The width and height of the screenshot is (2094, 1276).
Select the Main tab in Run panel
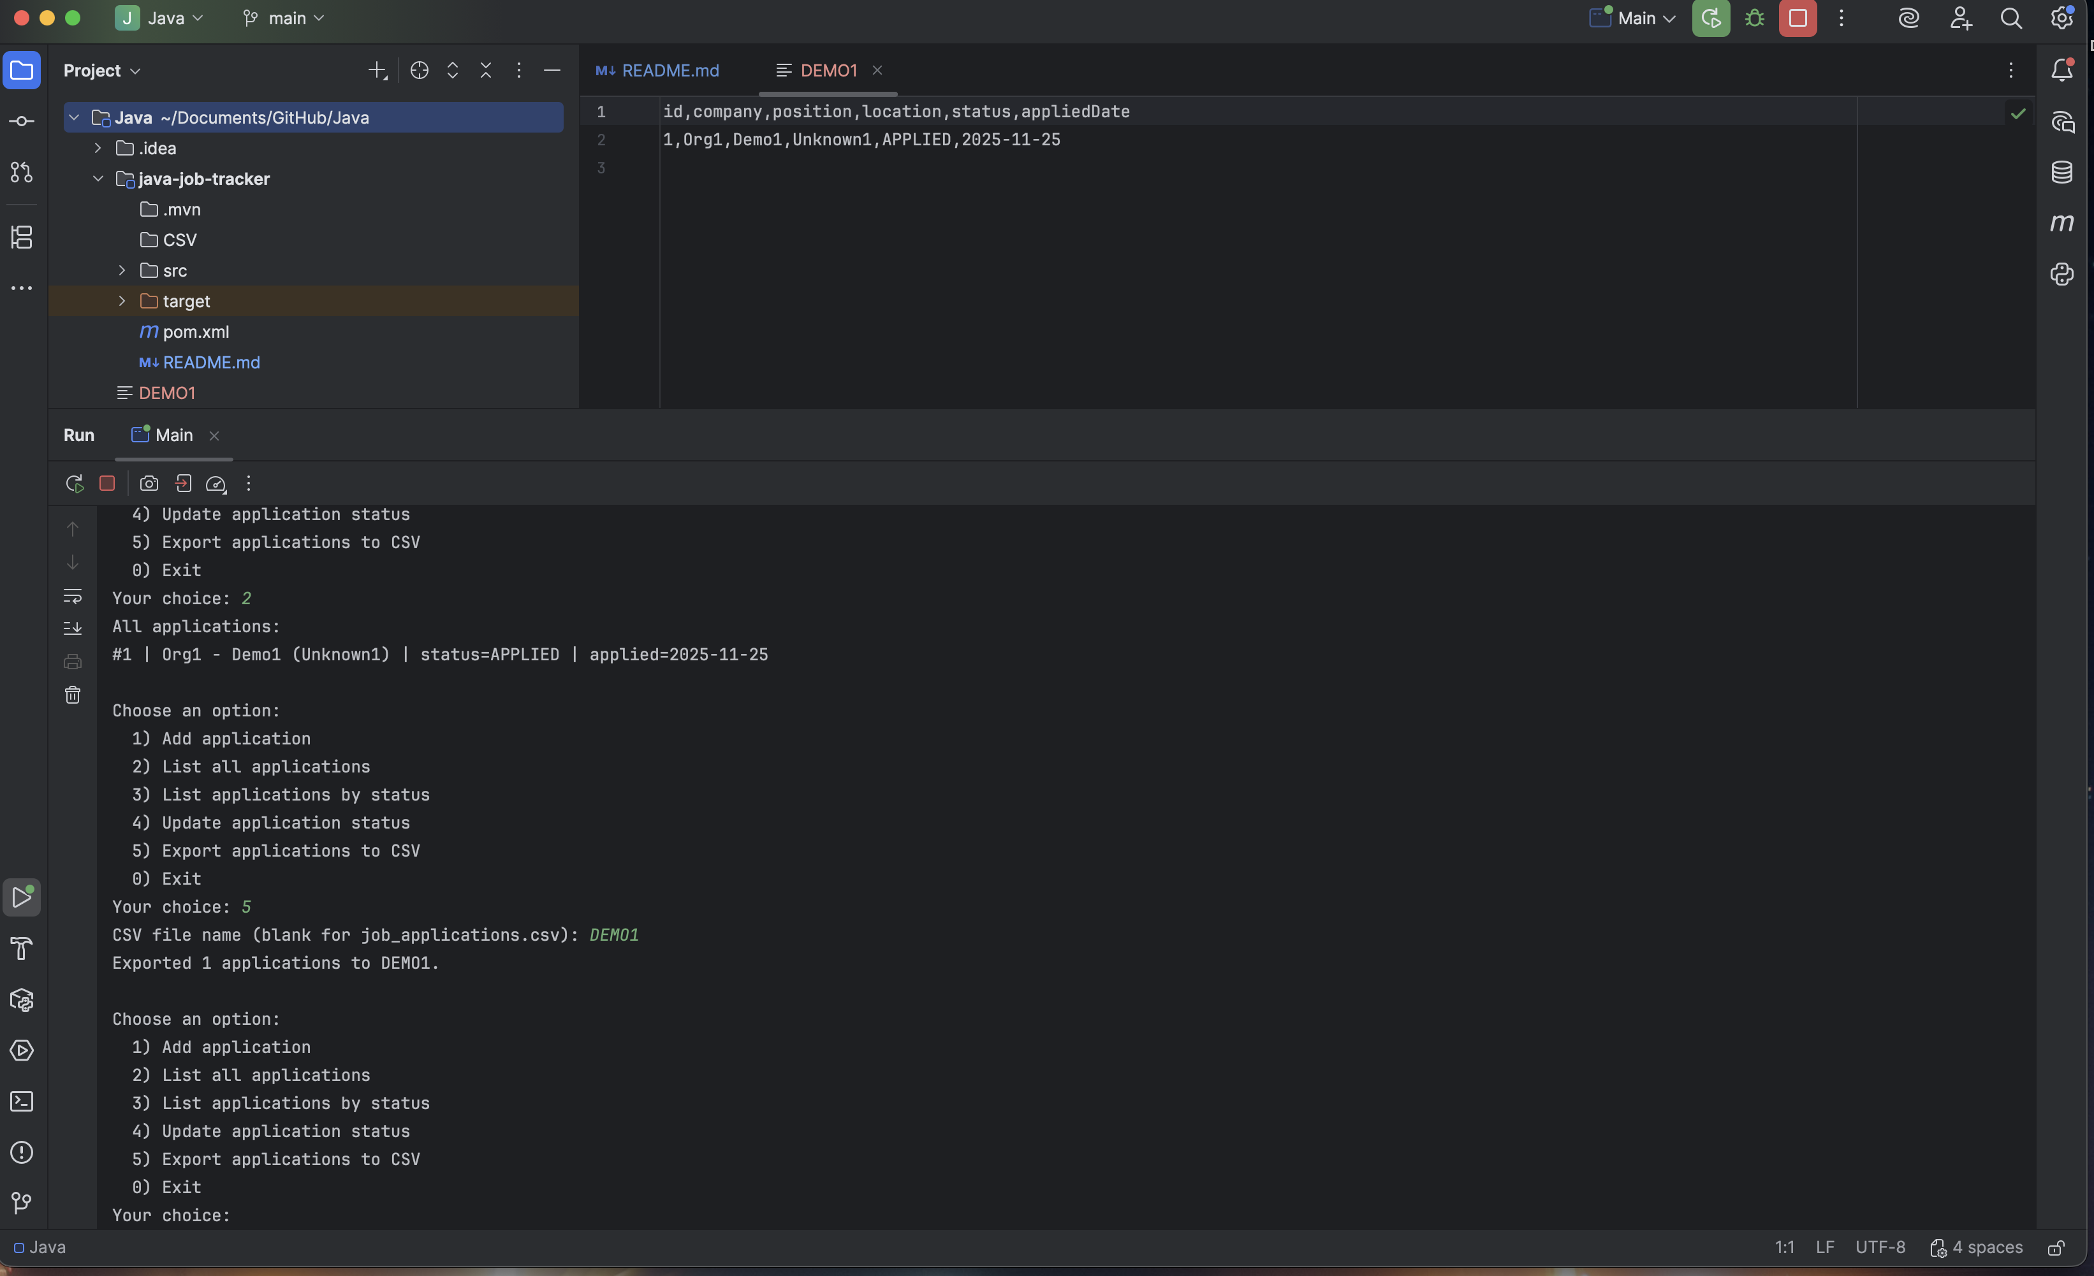[173, 435]
